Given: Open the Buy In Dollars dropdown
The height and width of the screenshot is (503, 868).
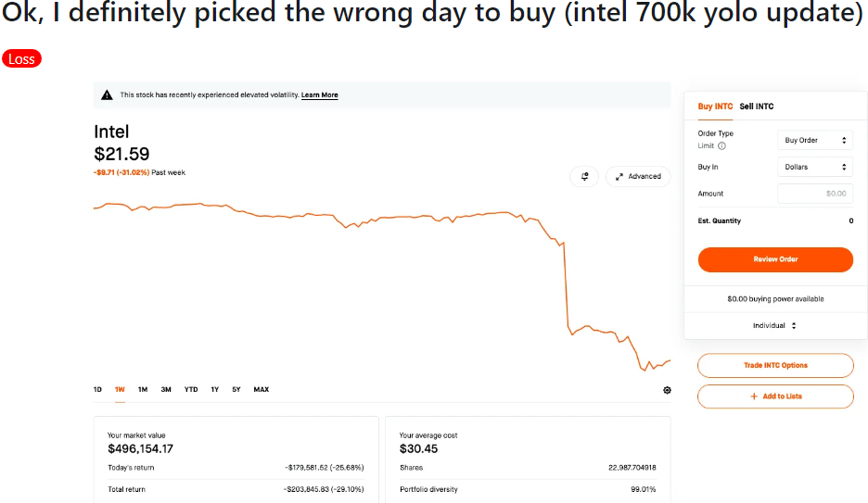Looking at the screenshot, I should click(x=815, y=168).
